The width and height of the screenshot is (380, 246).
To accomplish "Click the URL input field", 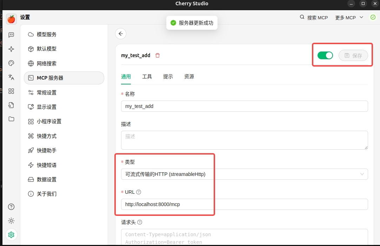I will tap(244, 204).
